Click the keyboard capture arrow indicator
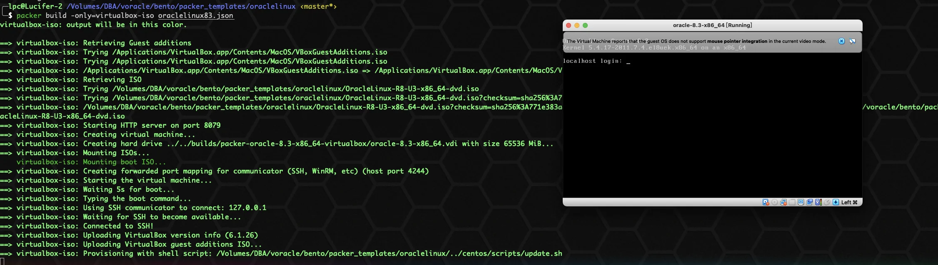 pyautogui.click(x=836, y=202)
